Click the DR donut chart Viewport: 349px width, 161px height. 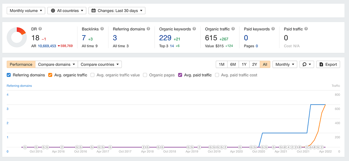pos(17,37)
